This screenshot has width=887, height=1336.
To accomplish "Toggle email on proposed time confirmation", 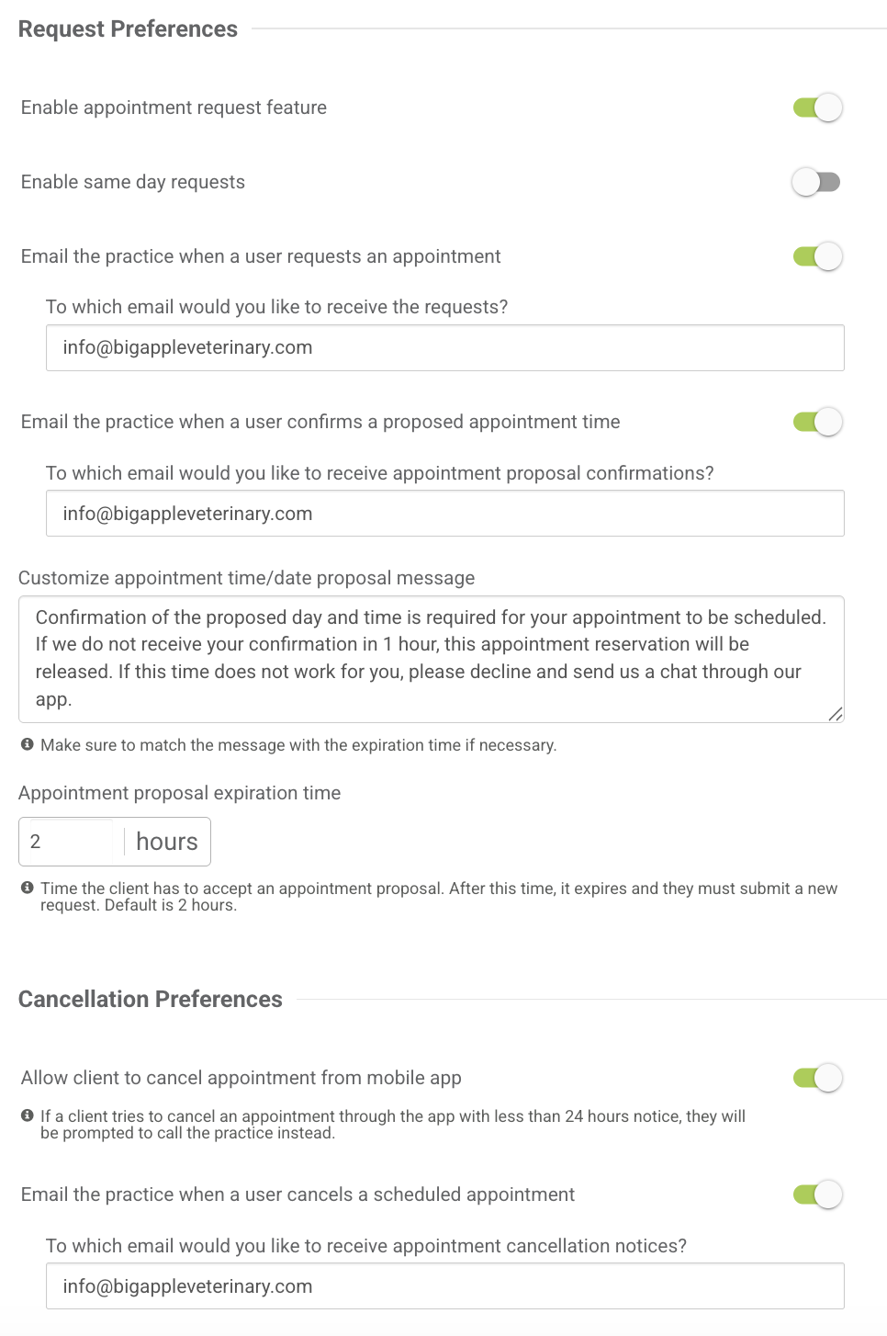I will pyautogui.click(x=817, y=422).
